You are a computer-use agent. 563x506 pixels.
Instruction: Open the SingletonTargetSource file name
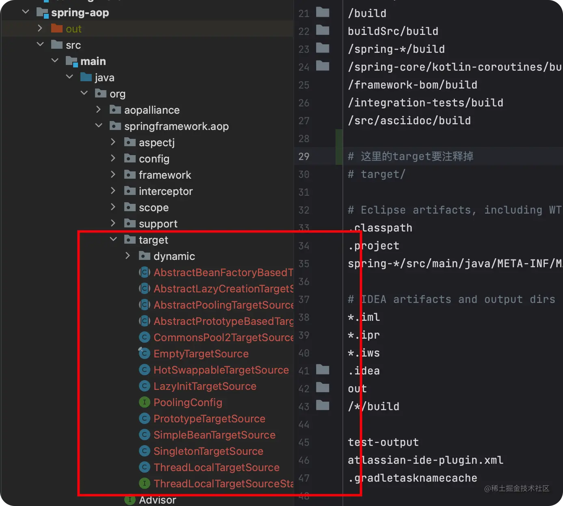[208, 451]
